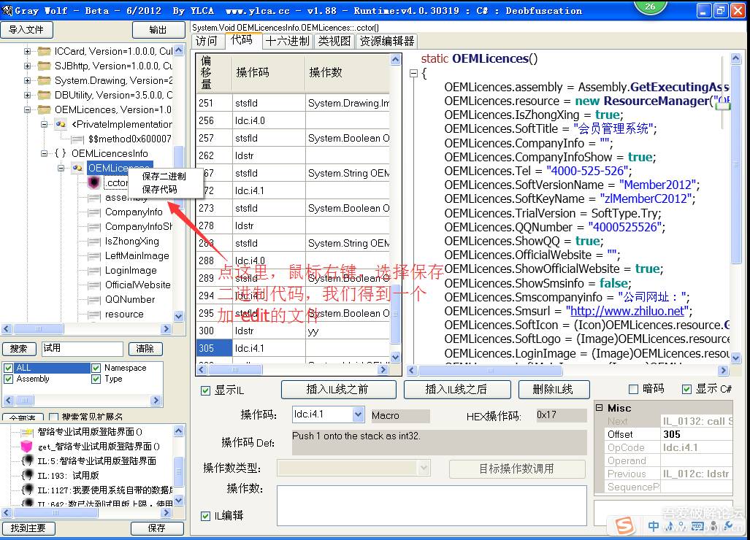Enable the 暗码 checkbox
Viewport: 750px width, 540px height.
click(633, 389)
